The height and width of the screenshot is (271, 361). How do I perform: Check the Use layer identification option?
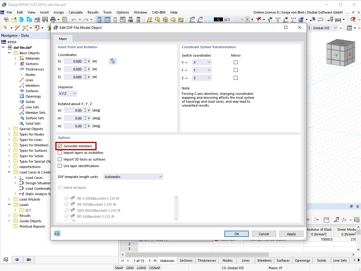click(60, 166)
